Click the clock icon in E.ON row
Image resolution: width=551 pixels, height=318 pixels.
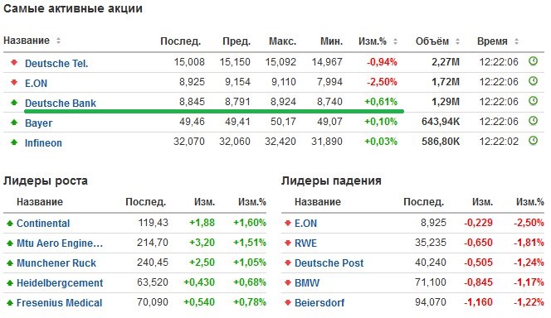coord(533,81)
